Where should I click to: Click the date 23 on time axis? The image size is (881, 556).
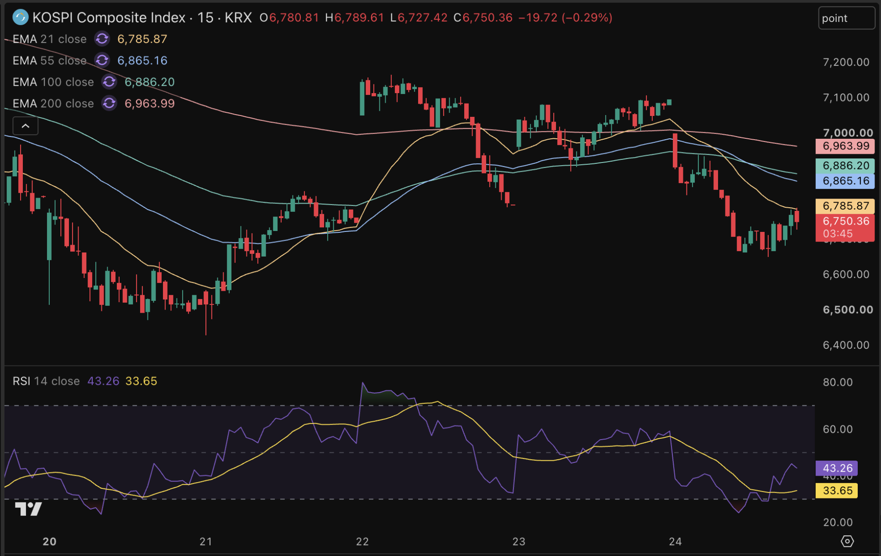[x=519, y=541]
